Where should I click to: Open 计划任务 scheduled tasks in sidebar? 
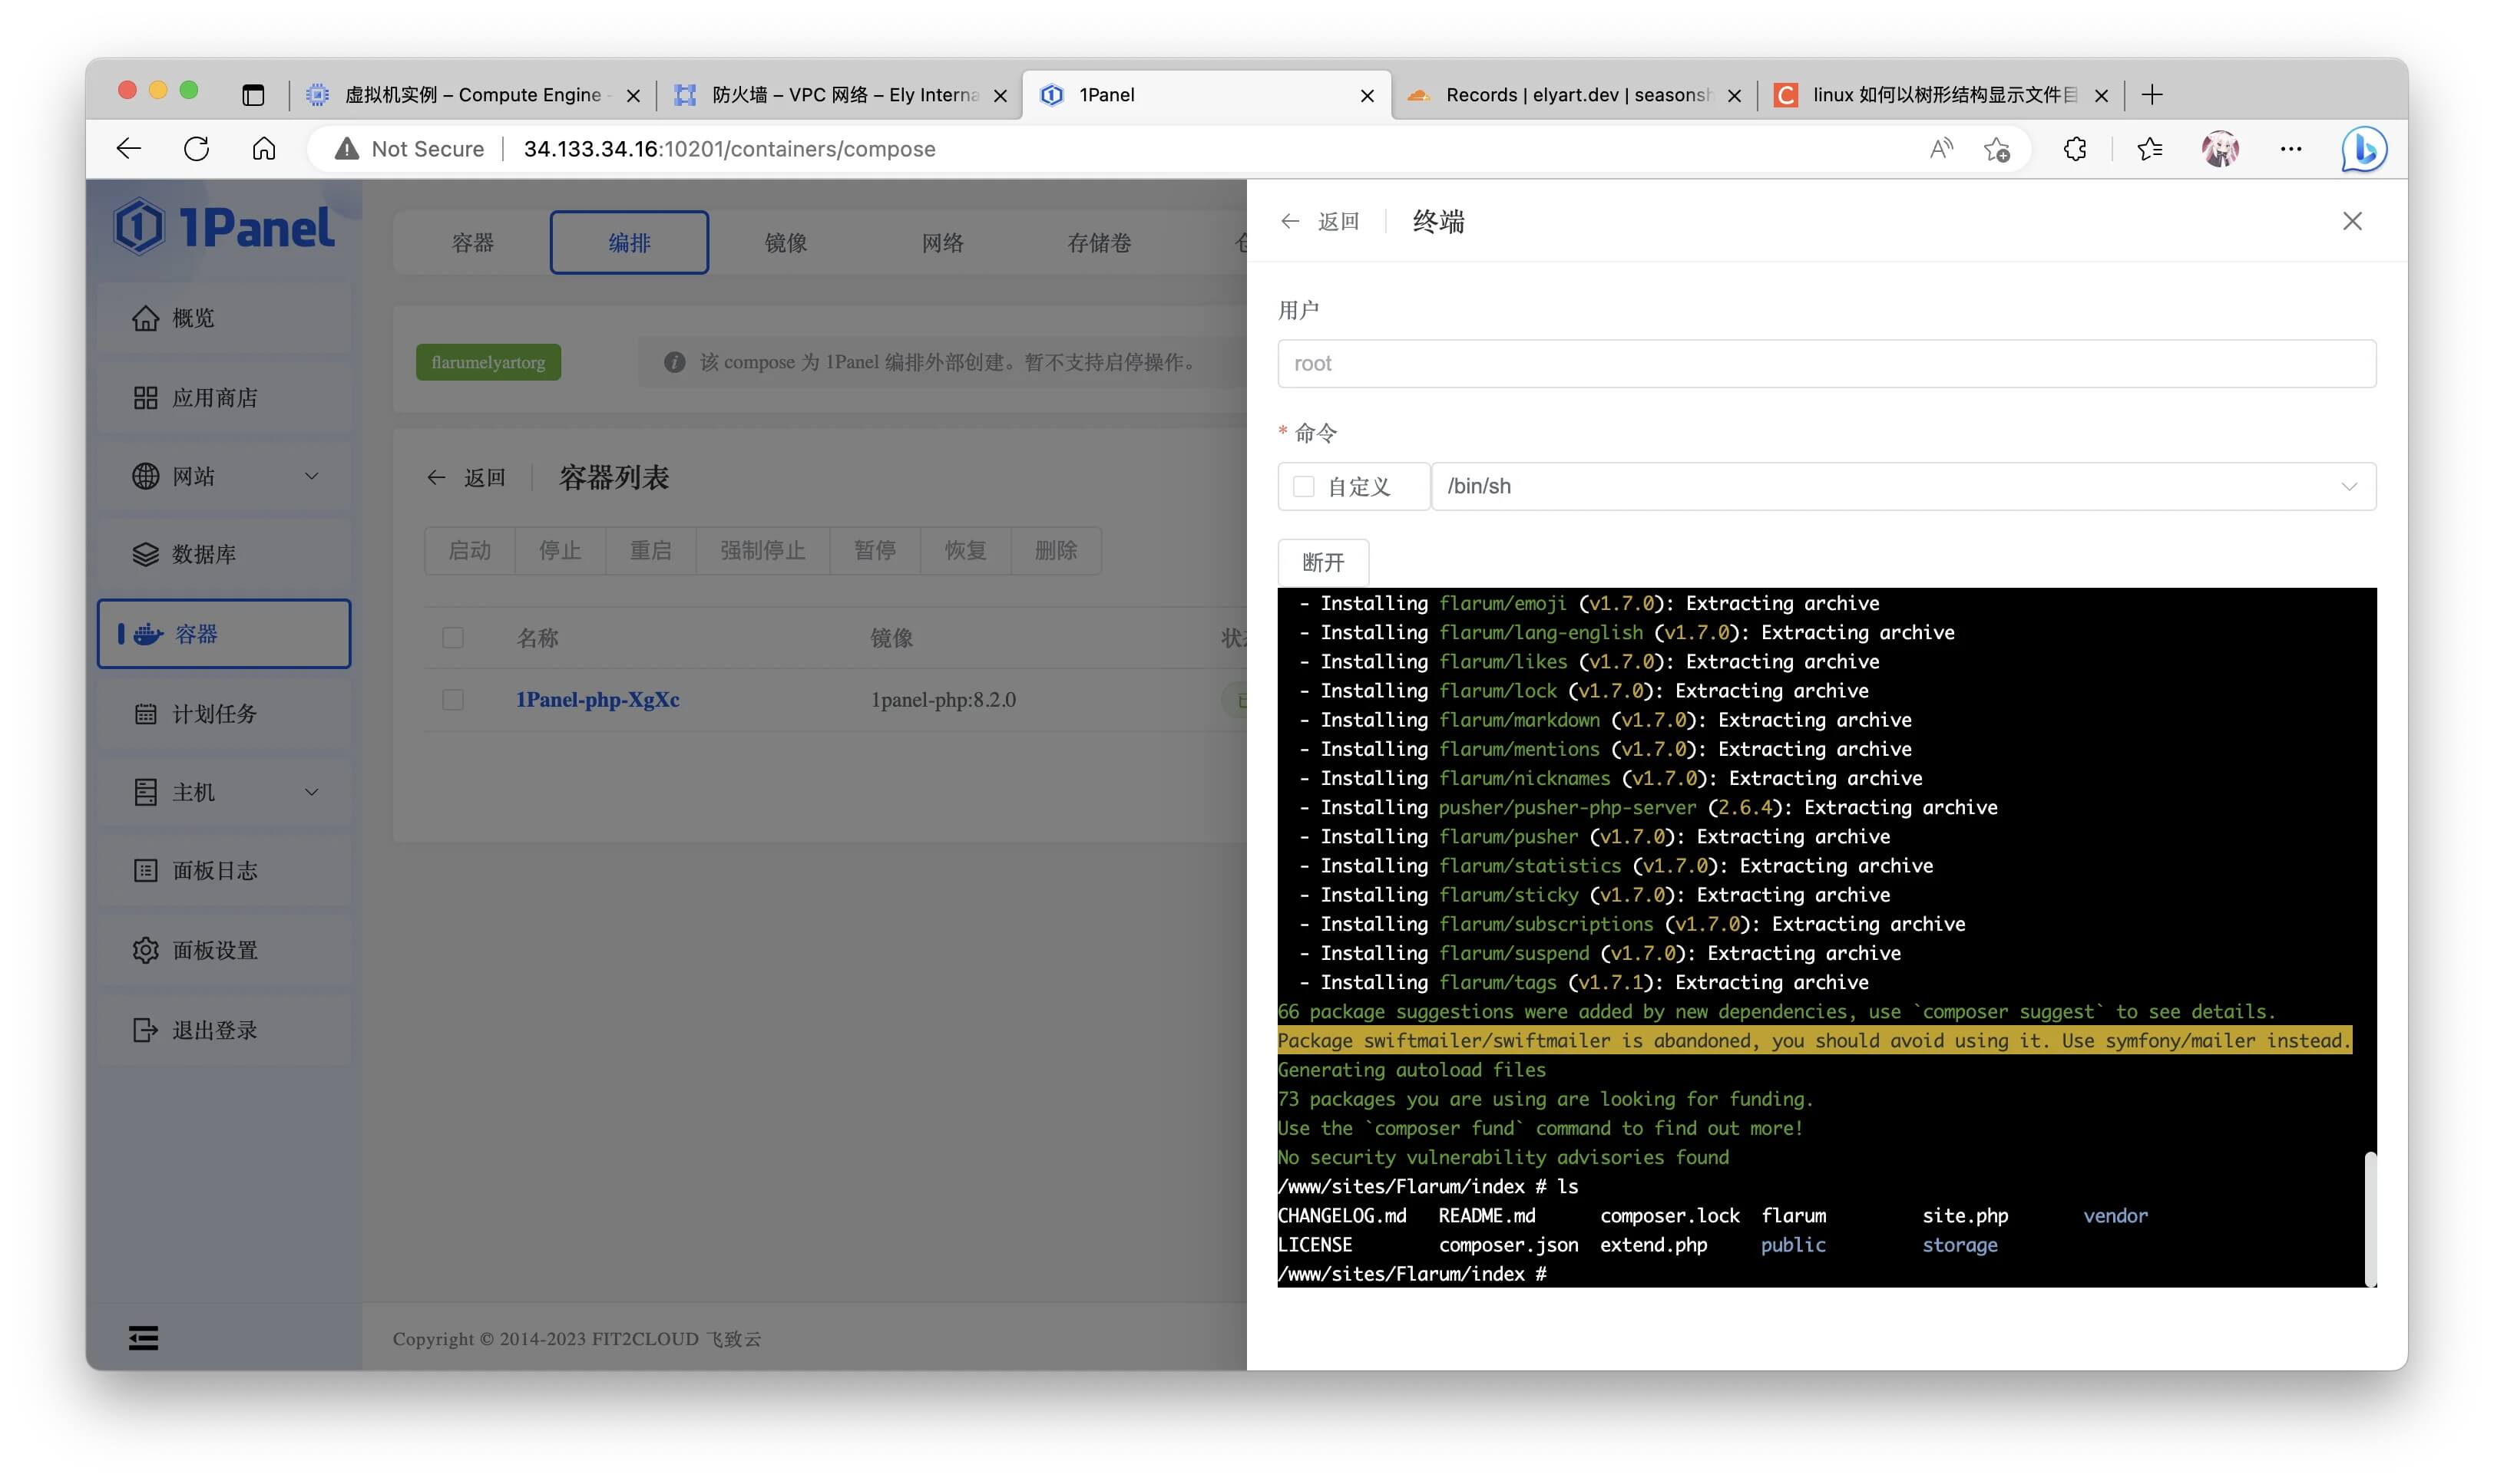224,714
